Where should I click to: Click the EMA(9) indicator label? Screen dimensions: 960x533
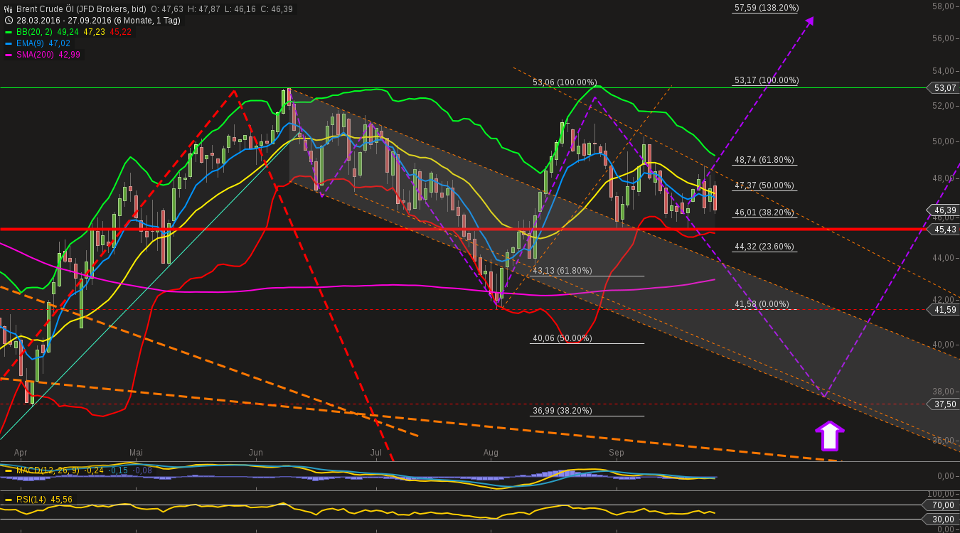30,43
